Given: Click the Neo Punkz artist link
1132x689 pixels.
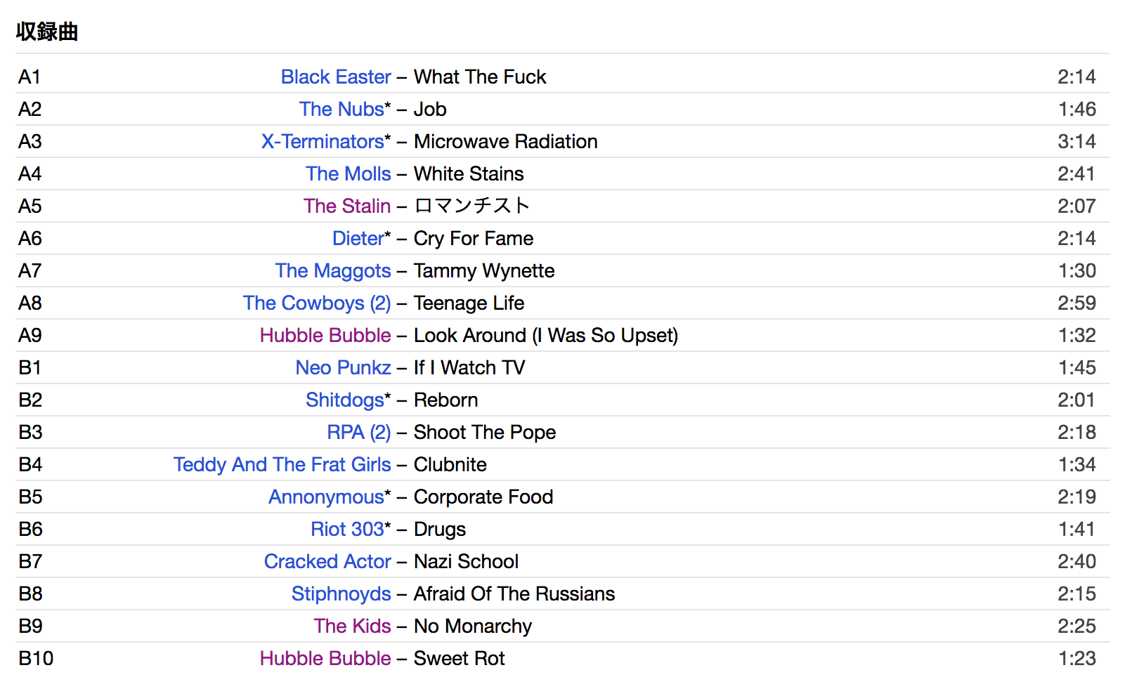Looking at the screenshot, I should coord(343,367).
